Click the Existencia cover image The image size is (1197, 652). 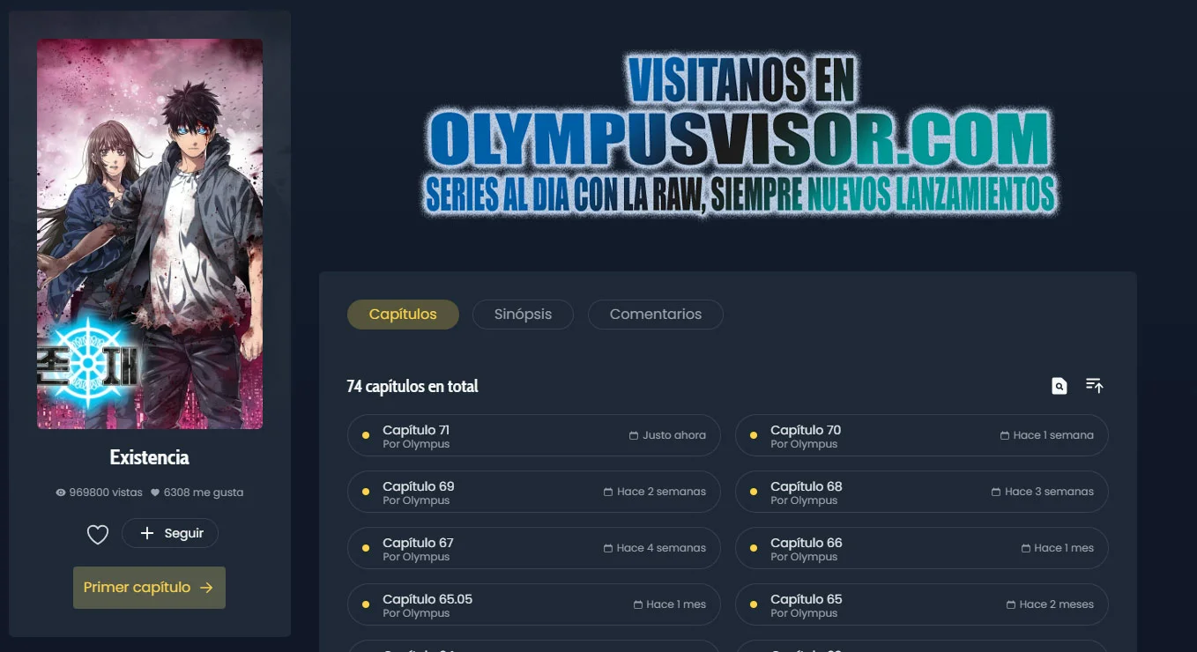click(150, 233)
